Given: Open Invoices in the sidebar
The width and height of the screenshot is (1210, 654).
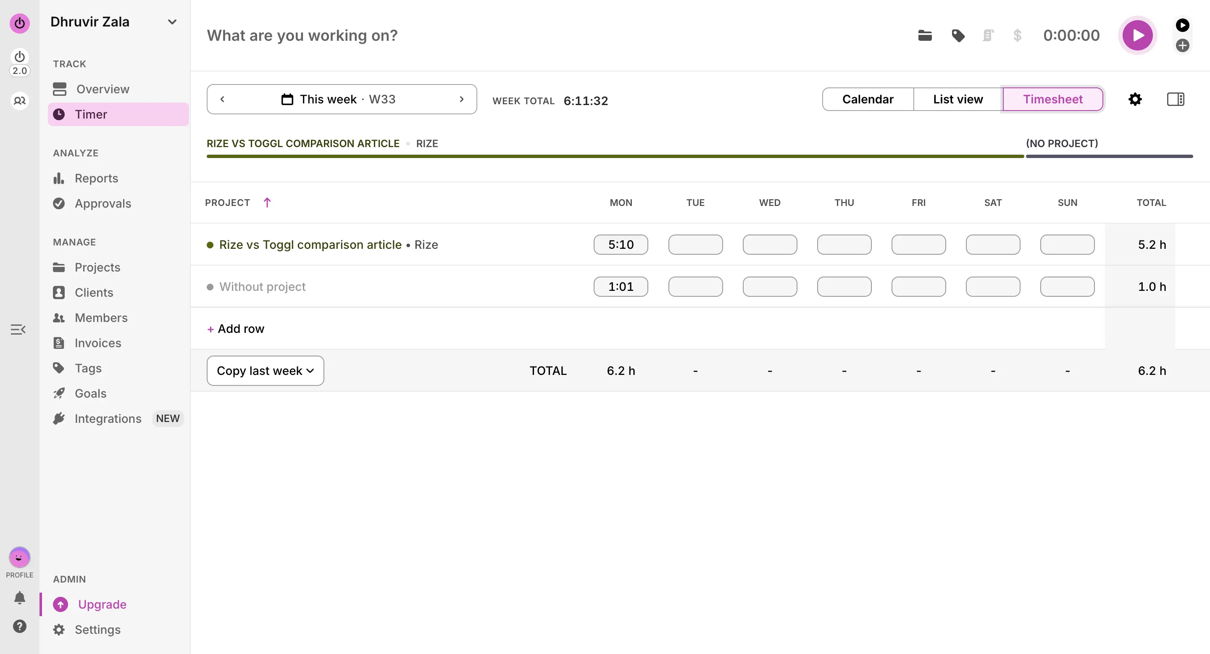Looking at the screenshot, I should (x=118, y=343).
